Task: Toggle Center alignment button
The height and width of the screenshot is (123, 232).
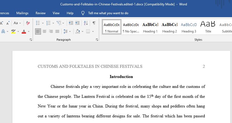Action: [44, 31]
